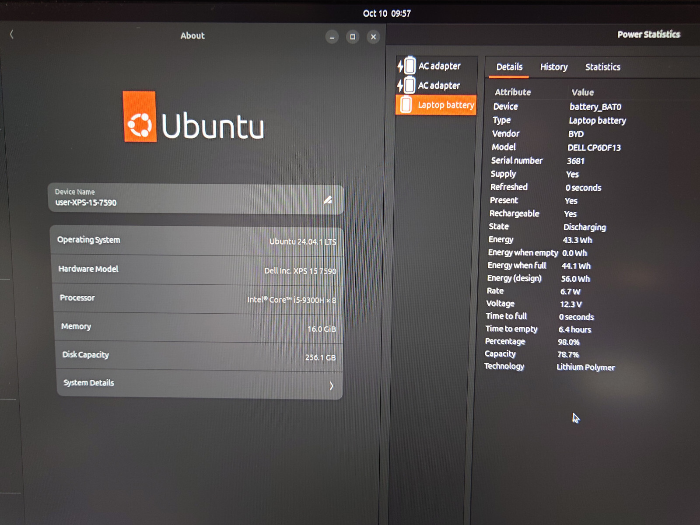
Task: Click the Laptop battery icon in the sidebar
Action: [x=406, y=105]
